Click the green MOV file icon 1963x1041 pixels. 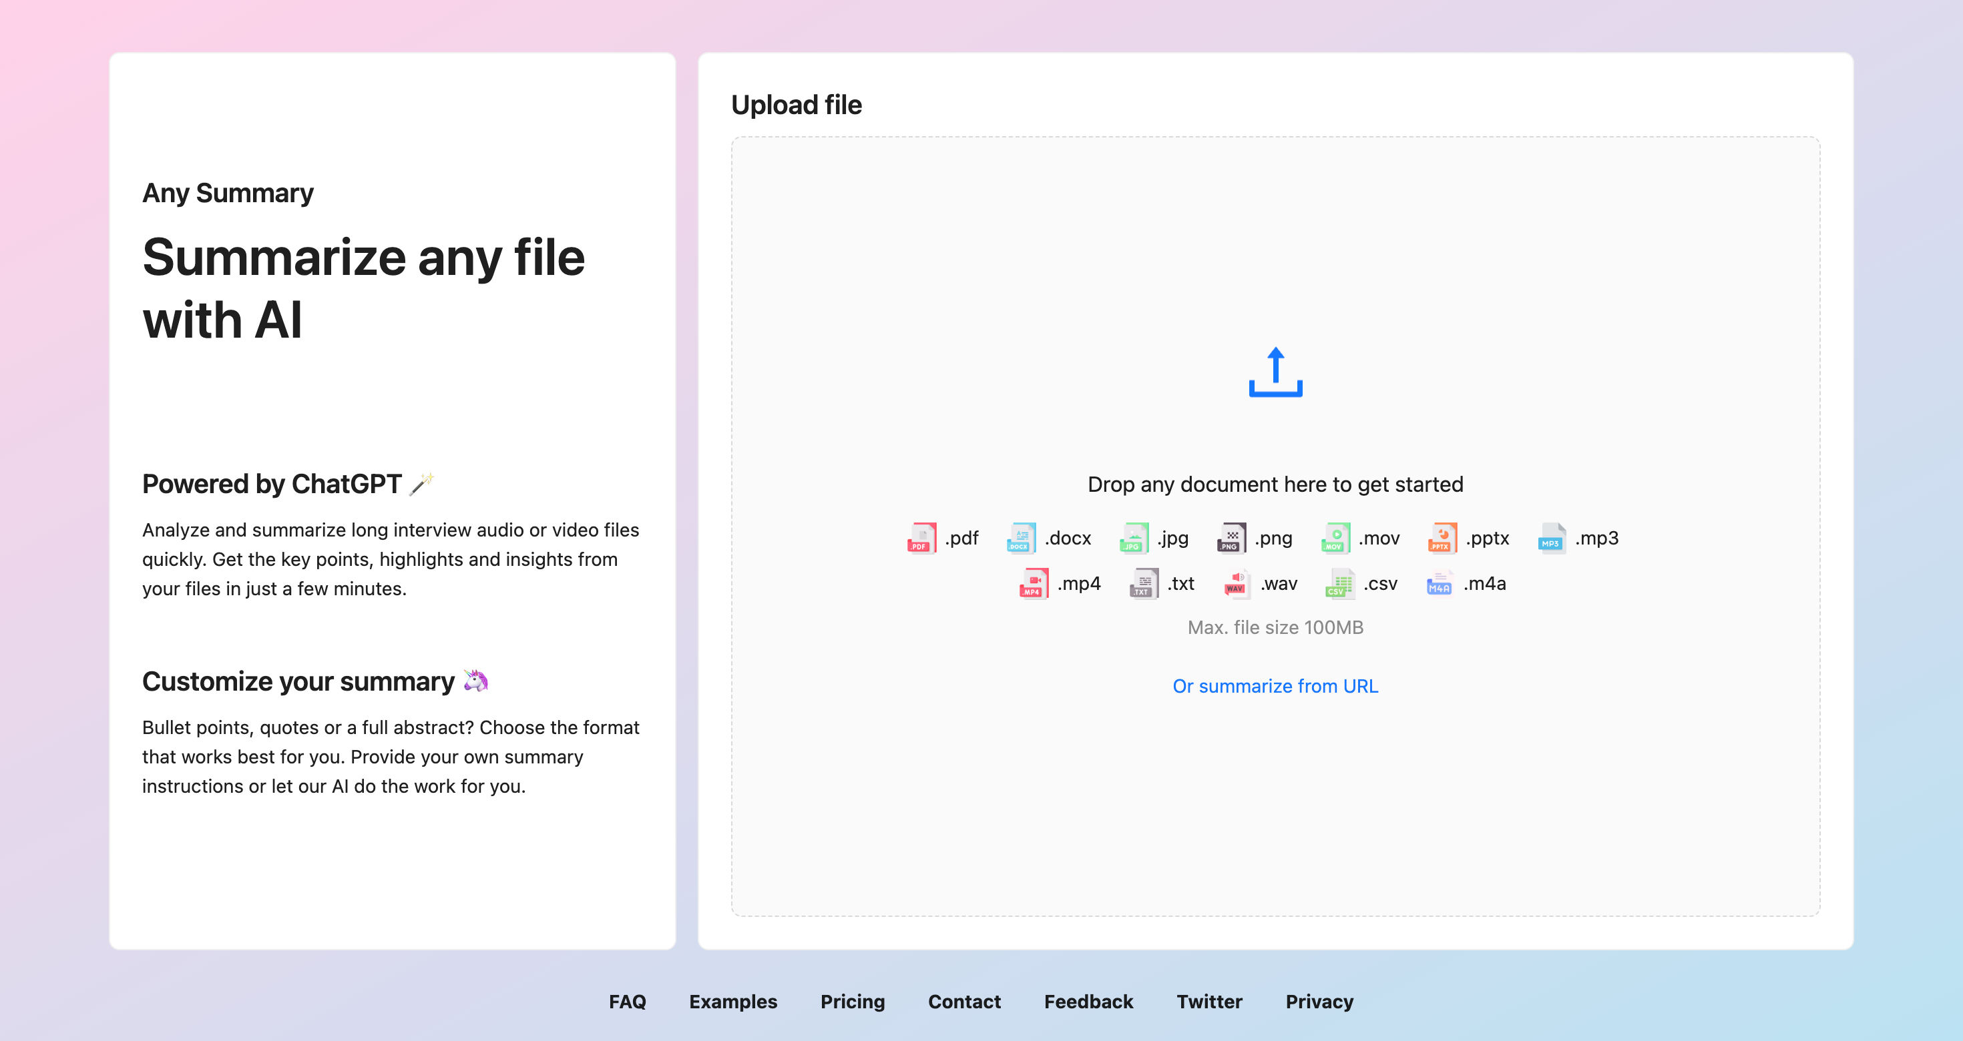coord(1335,538)
